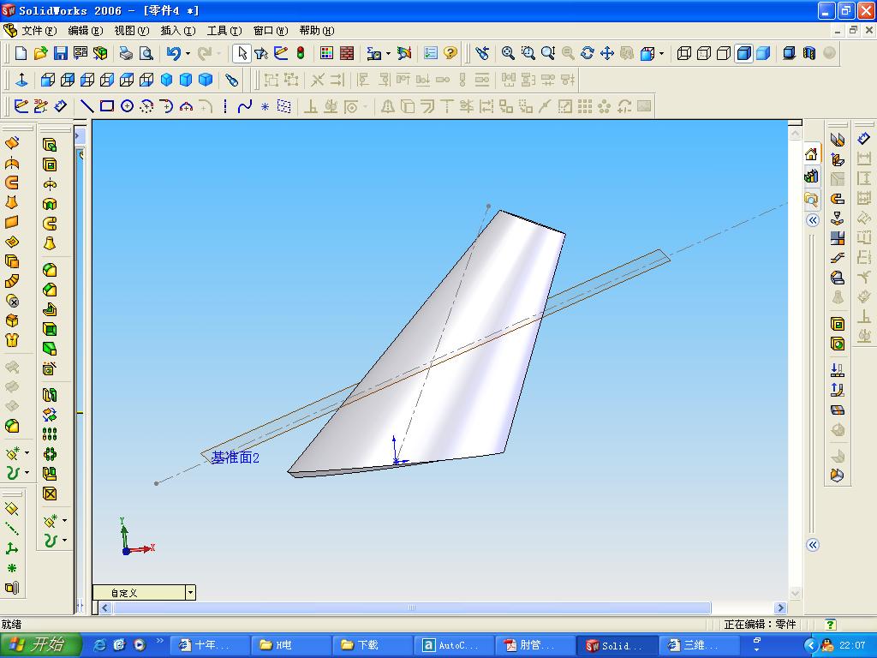
Task: Open the Edit Color palette icon
Action: tap(326, 53)
